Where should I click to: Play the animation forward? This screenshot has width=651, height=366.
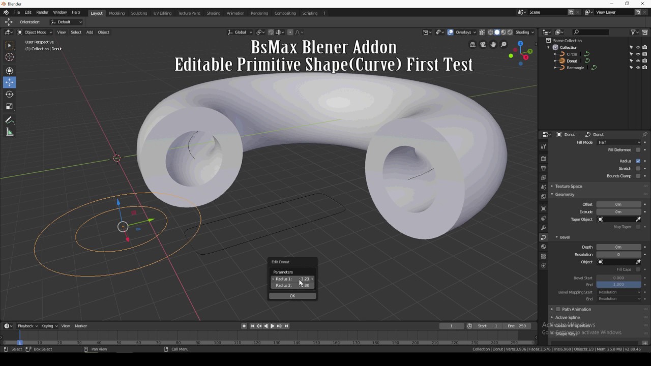(272, 326)
